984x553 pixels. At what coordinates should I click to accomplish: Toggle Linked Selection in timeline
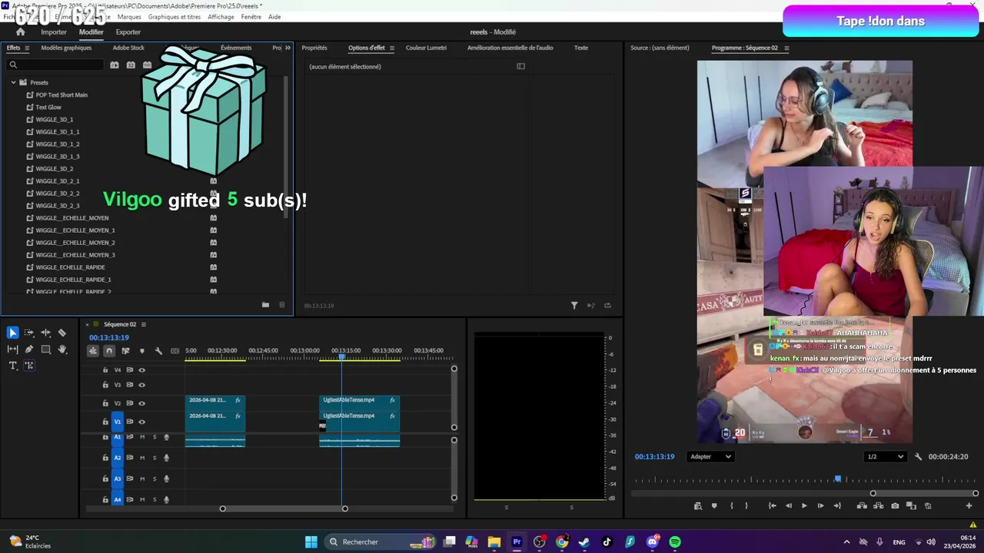click(125, 351)
